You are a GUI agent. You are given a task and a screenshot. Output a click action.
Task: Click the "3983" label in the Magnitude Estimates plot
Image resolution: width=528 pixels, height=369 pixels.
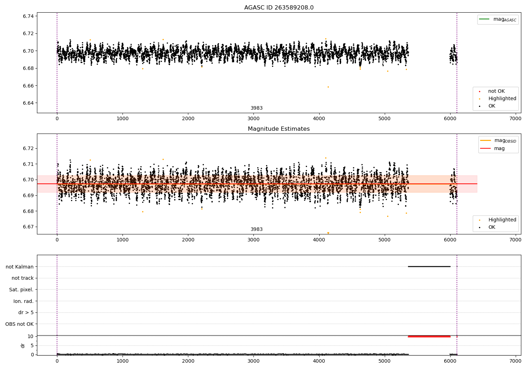click(x=257, y=229)
